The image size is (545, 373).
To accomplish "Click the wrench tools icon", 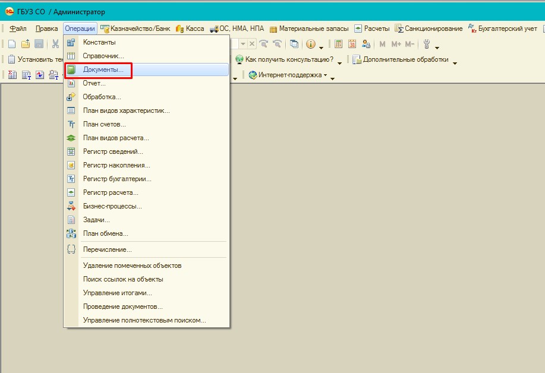I will coord(426,44).
